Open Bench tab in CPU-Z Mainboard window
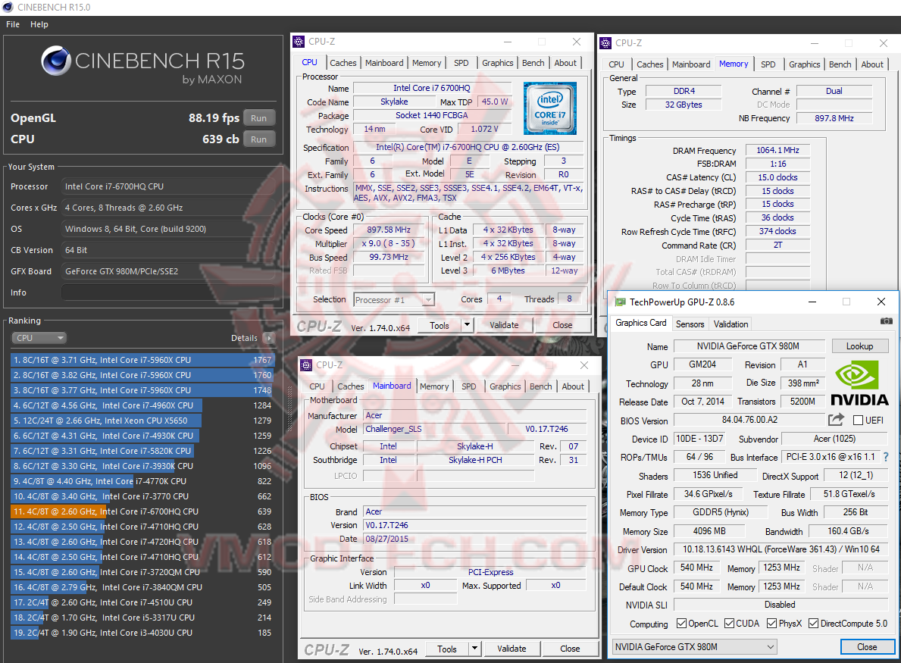Screen dimensions: 901x663 [x=540, y=386]
